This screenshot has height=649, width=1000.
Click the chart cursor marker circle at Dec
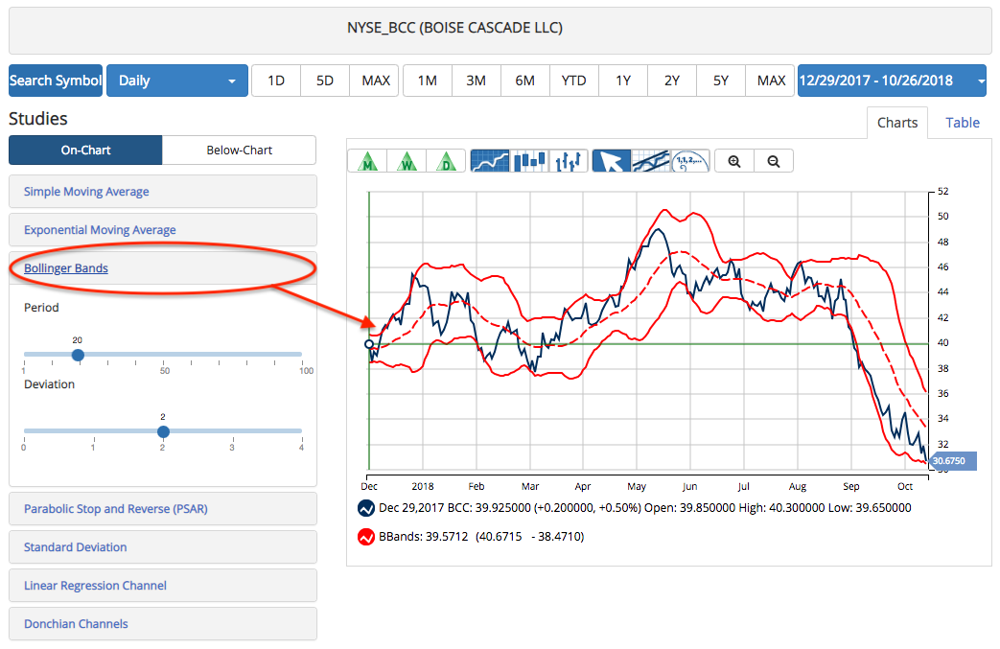[369, 344]
